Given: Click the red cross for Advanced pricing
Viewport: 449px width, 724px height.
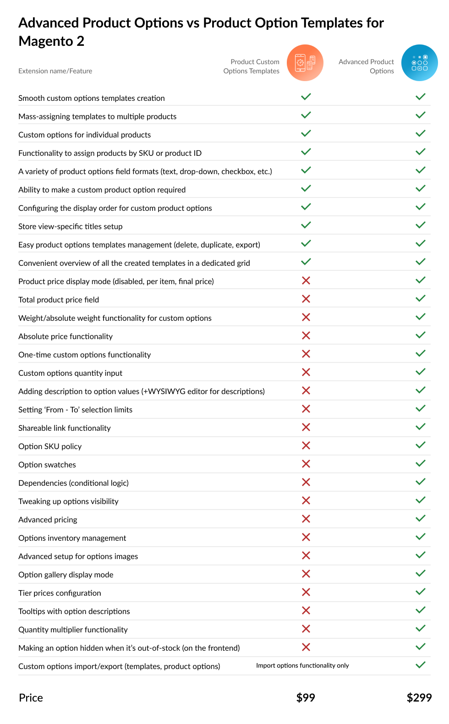Looking at the screenshot, I should coord(306,519).
